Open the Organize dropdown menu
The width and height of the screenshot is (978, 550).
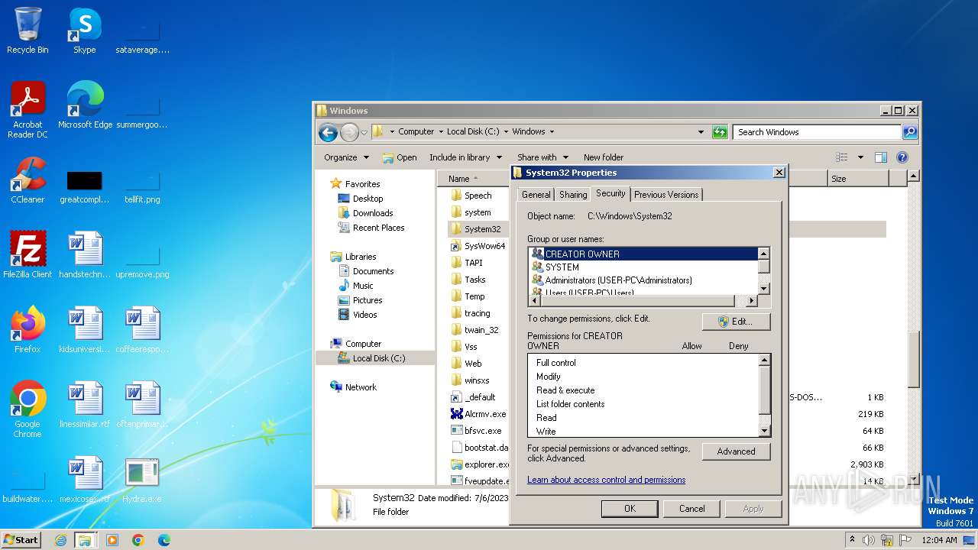click(x=346, y=157)
